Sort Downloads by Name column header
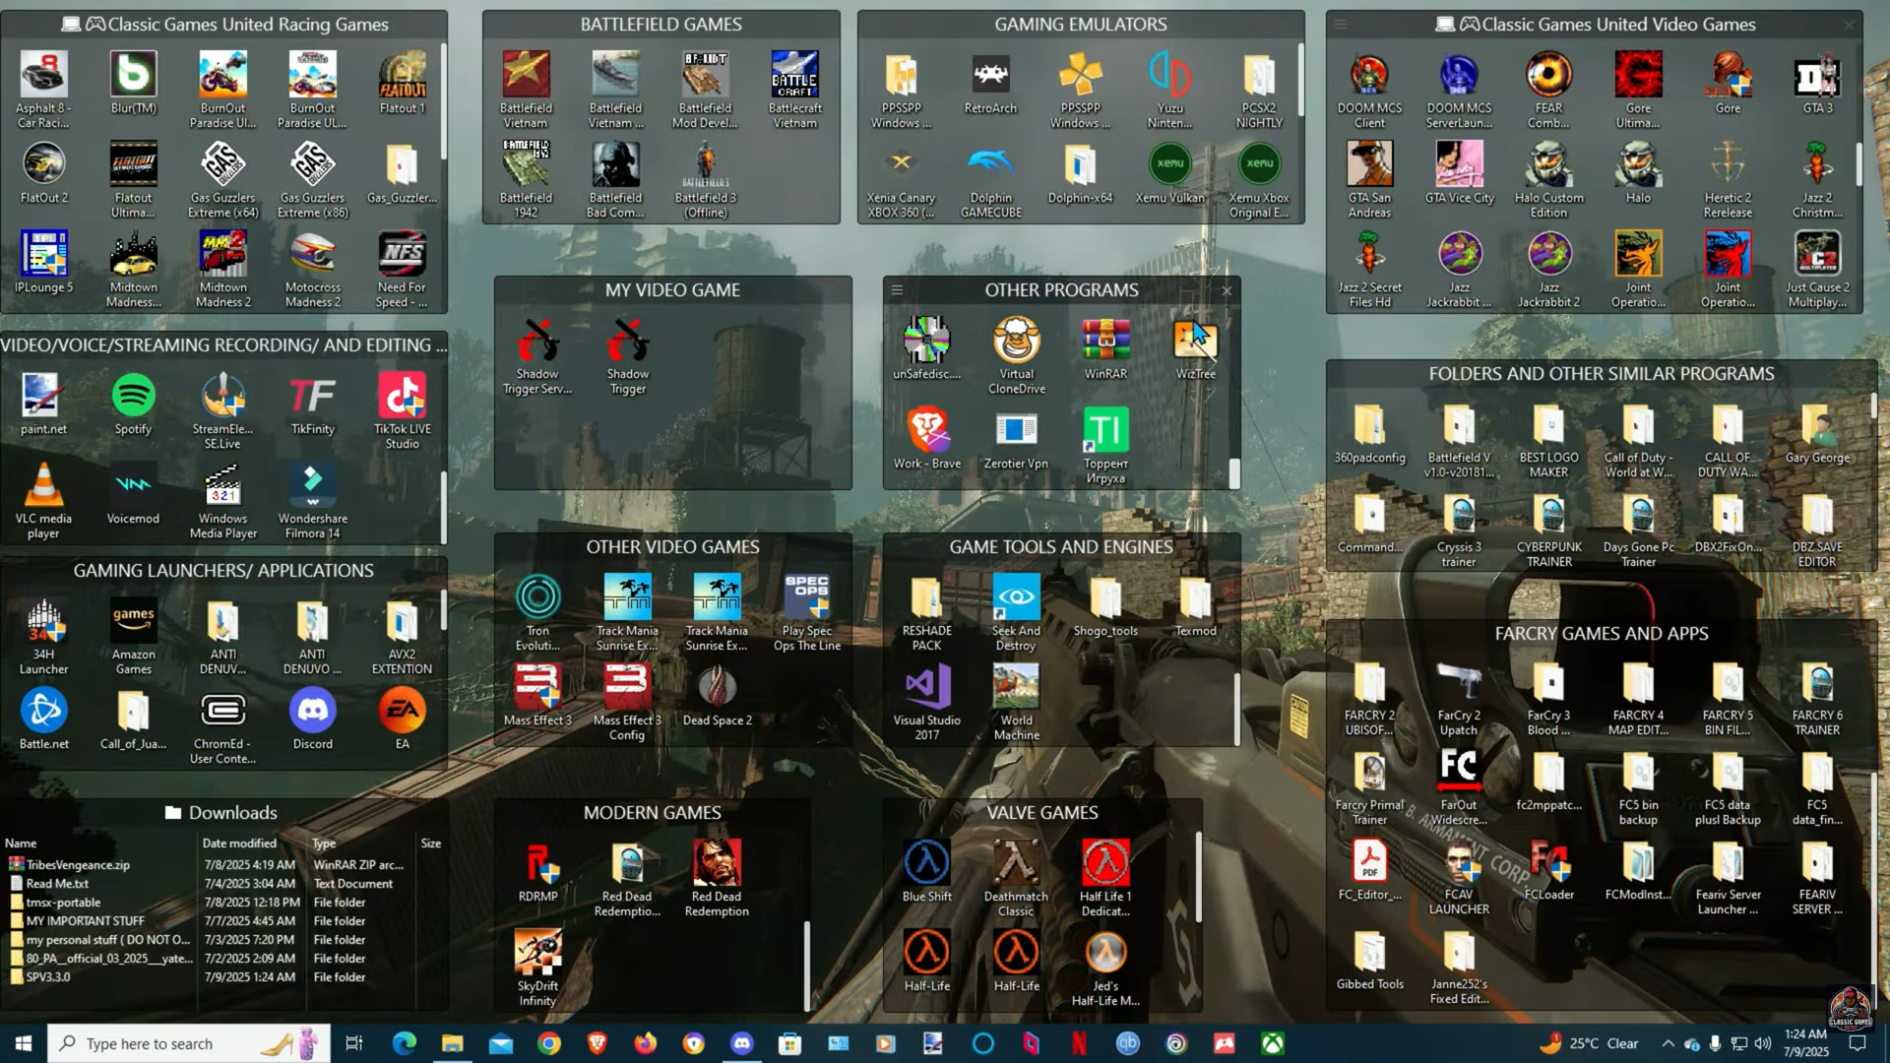The image size is (1890, 1063). pos(21,844)
